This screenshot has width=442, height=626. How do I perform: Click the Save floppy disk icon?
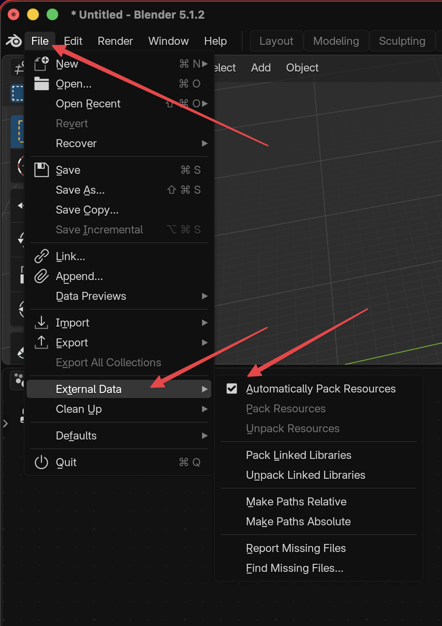pyautogui.click(x=41, y=170)
